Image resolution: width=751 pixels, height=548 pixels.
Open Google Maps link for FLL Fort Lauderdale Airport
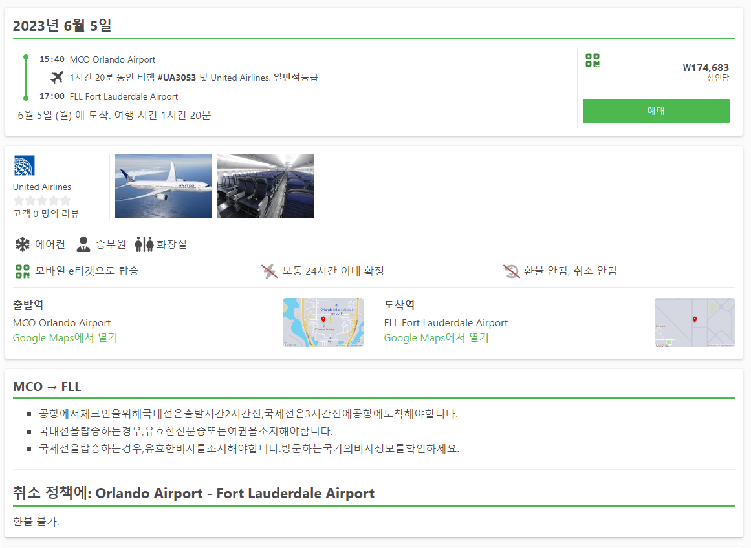(437, 337)
